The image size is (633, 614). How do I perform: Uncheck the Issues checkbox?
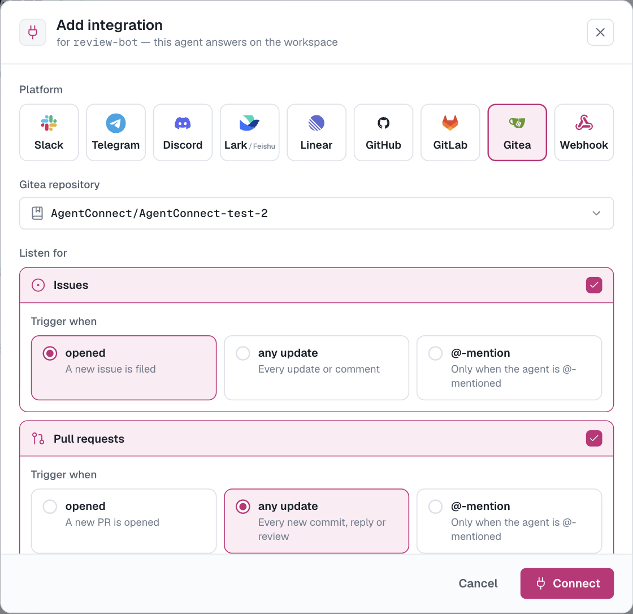(594, 285)
